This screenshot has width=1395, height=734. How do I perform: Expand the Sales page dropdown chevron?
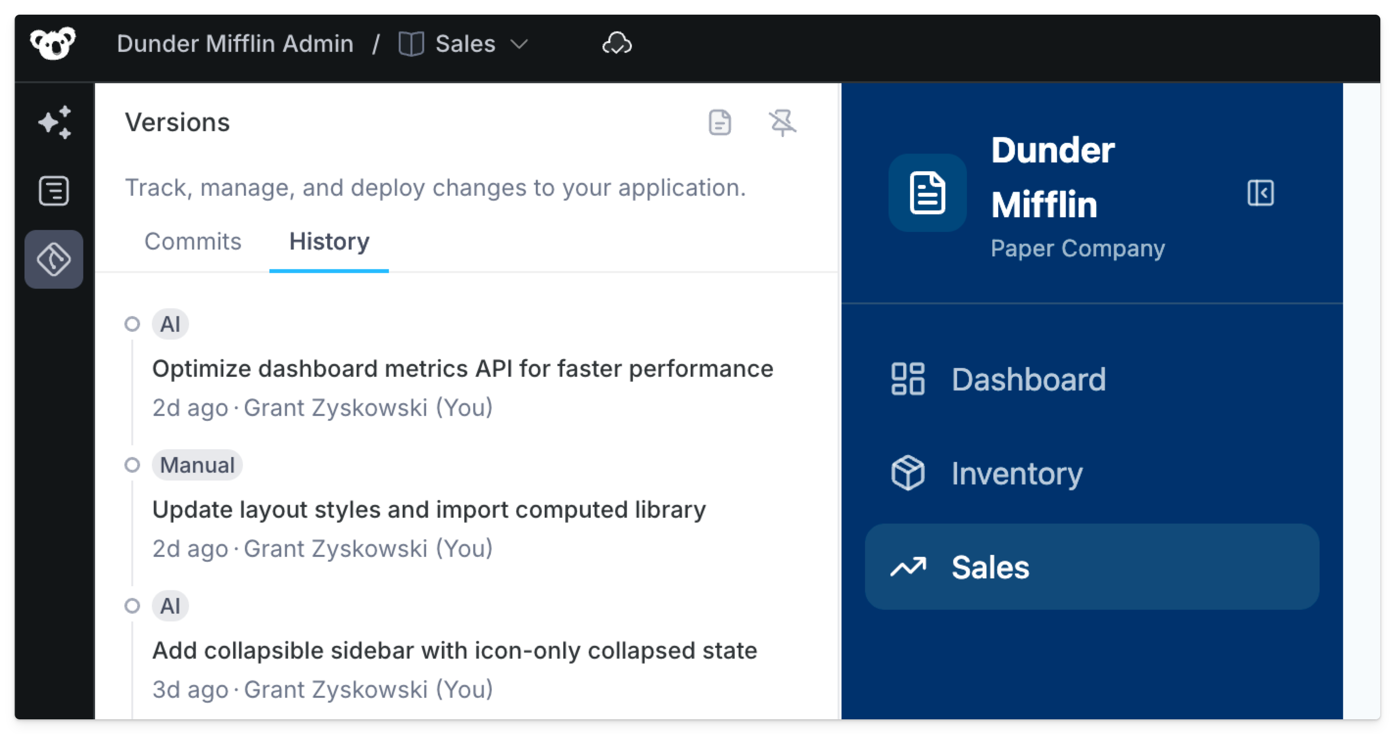click(519, 44)
